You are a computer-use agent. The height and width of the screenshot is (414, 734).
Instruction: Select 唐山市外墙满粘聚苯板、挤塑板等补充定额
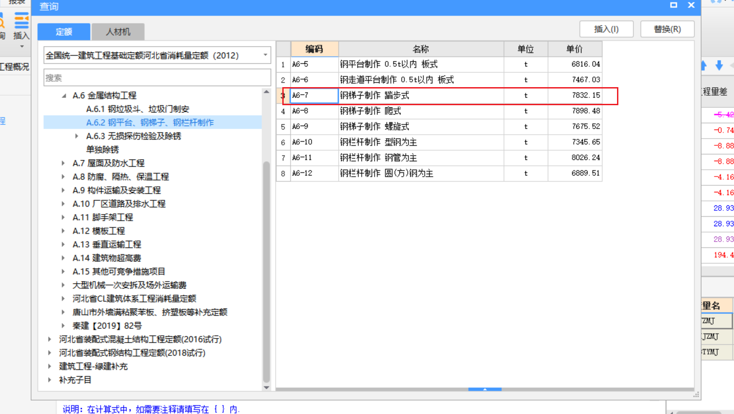150,312
